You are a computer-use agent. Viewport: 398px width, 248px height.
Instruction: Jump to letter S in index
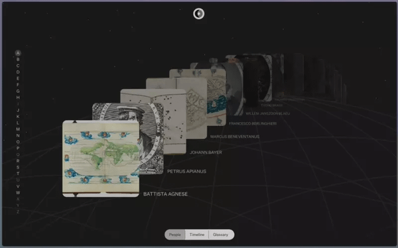coord(18,167)
